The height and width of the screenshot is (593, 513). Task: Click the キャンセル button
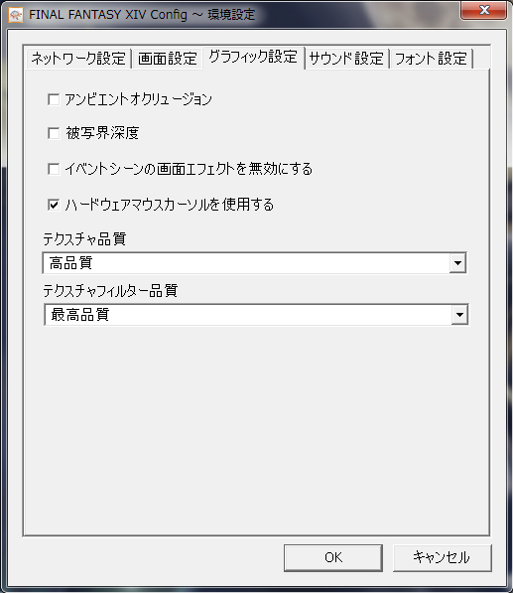coord(442,558)
